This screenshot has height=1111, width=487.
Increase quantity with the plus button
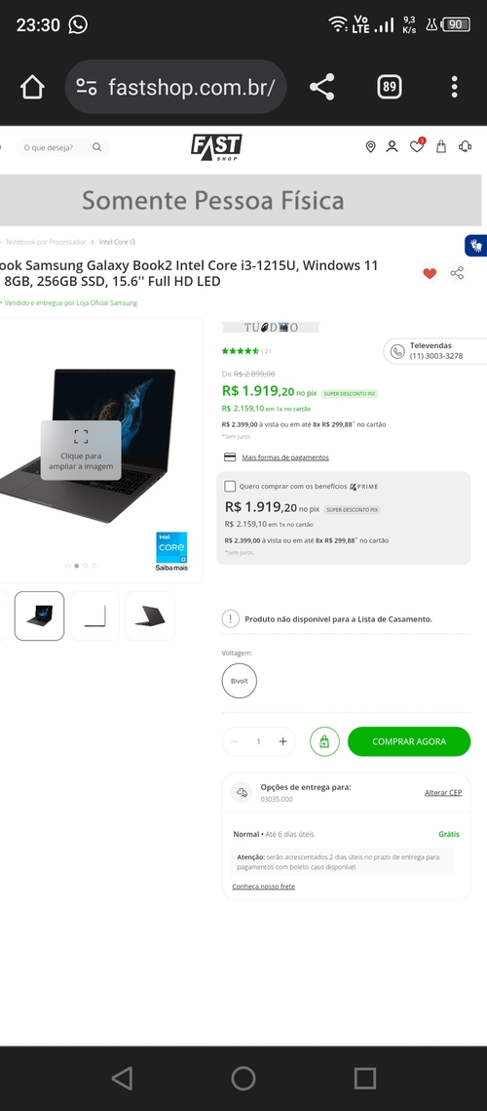[282, 741]
